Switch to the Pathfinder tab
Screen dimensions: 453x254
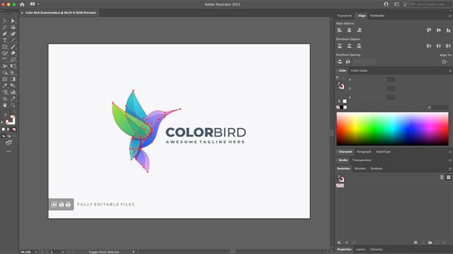[x=377, y=16]
